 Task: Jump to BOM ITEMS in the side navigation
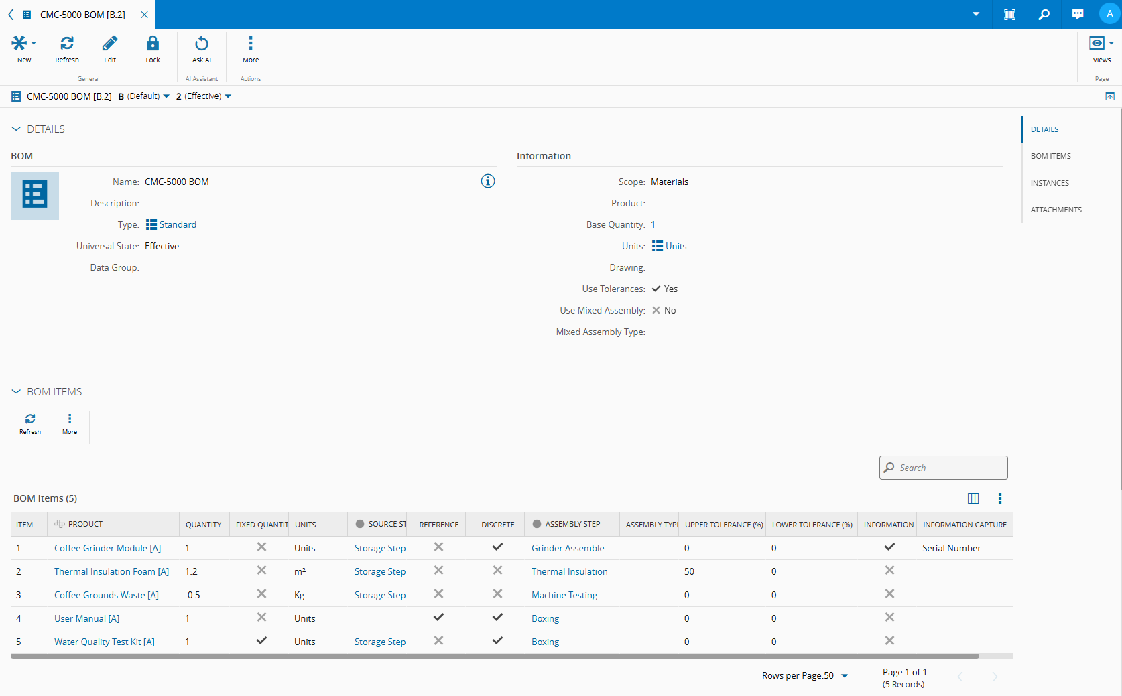(x=1050, y=156)
